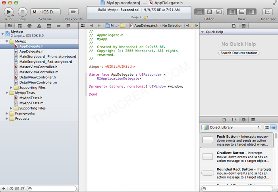Show the Debug navigator
Viewport: 278px width, 192px height.
tap(49, 26)
